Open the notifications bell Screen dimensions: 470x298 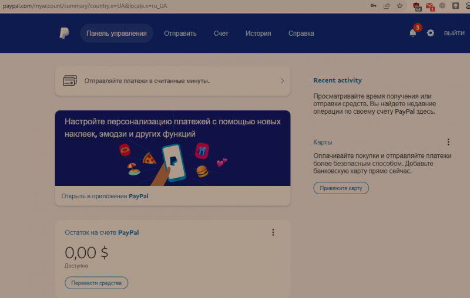point(413,33)
